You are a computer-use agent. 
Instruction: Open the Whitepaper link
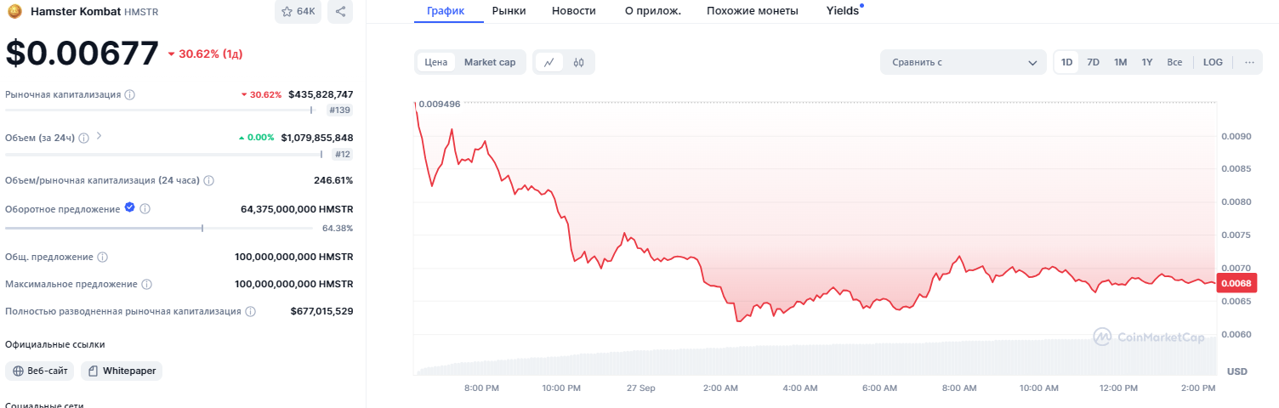[x=122, y=371]
